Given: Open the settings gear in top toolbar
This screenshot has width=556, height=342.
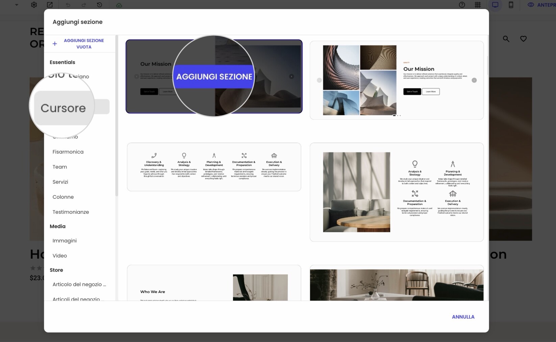Looking at the screenshot, I should 34,5.
